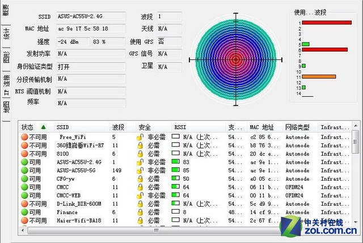
Task: Click the -24 dBm strength field
Action: (x=73, y=42)
